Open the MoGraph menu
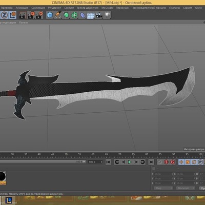The image size is (205, 205). tap(107, 8)
